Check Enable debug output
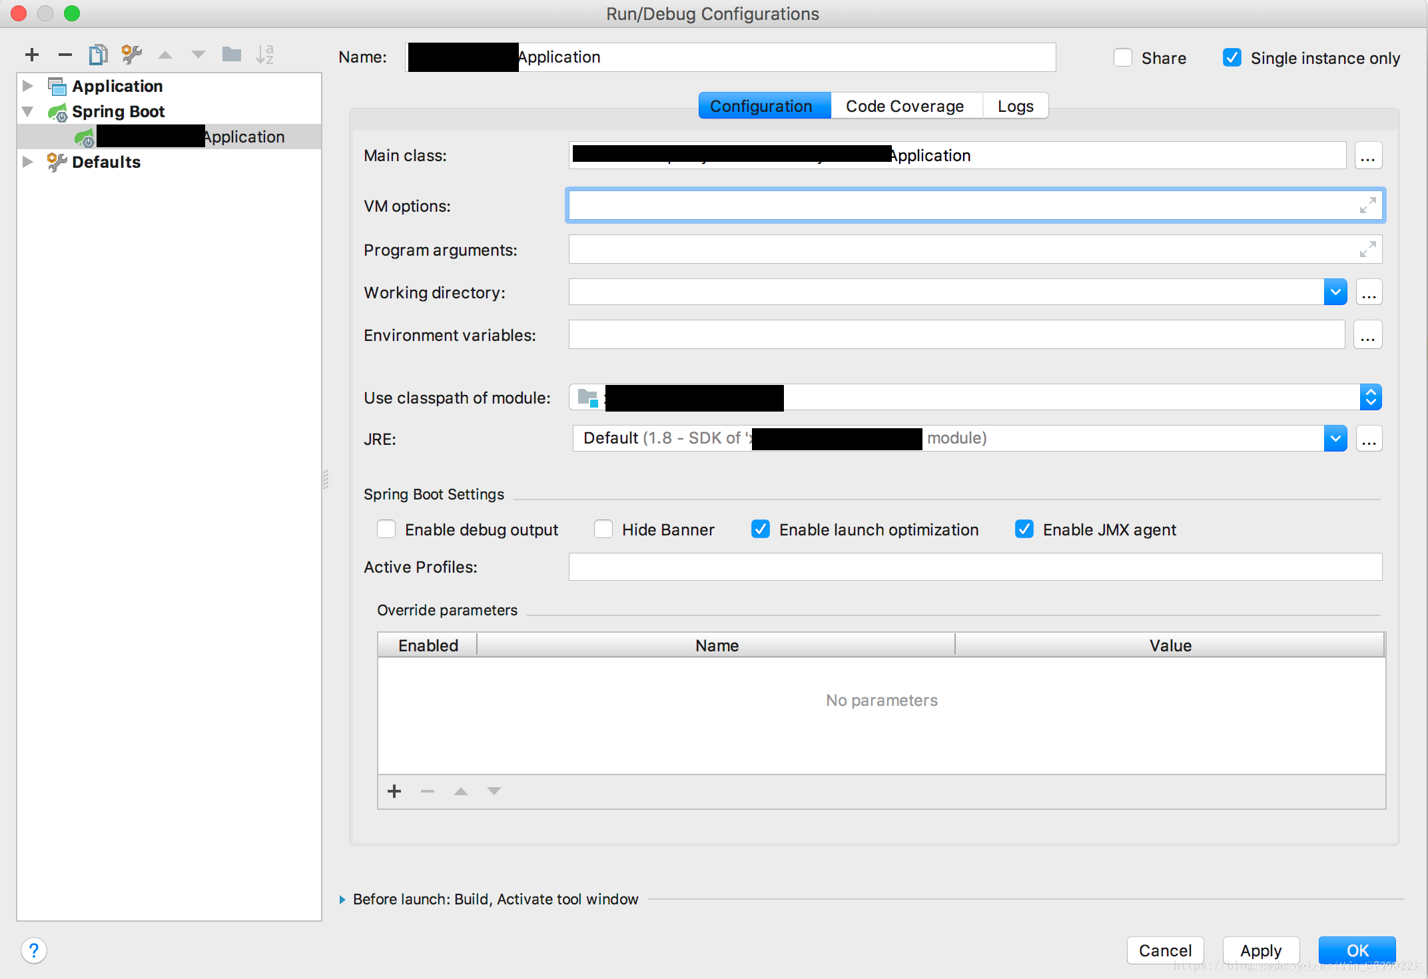Image resolution: width=1428 pixels, height=979 pixels. coord(386,529)
